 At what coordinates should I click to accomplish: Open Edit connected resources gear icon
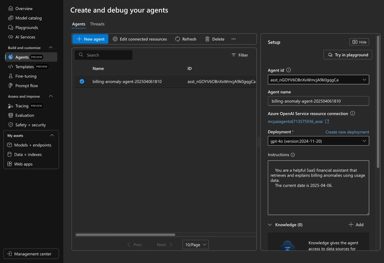[115, 39]
